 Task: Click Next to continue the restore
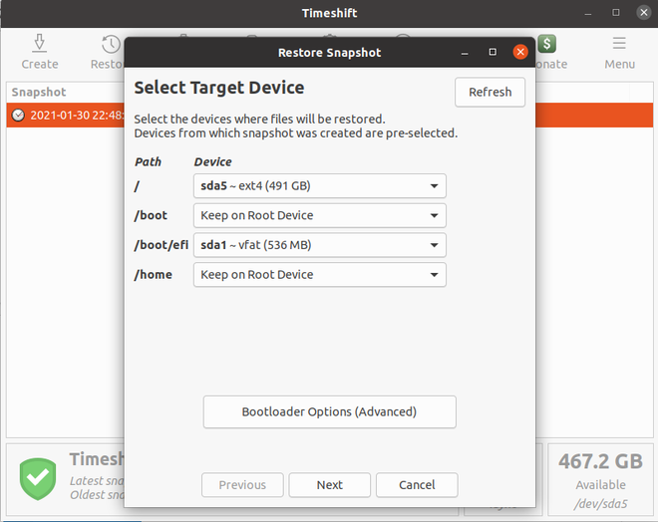[x=329, y=485]
